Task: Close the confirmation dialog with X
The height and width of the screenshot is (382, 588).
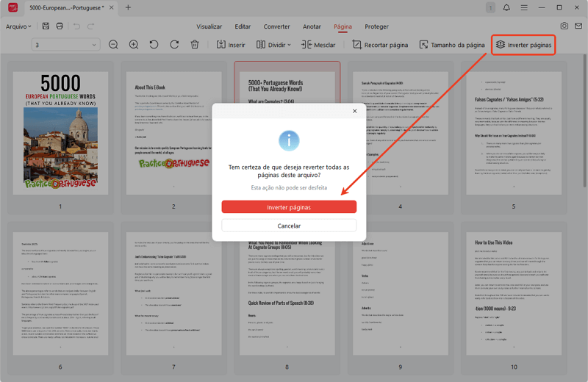Action: [354, 111]
